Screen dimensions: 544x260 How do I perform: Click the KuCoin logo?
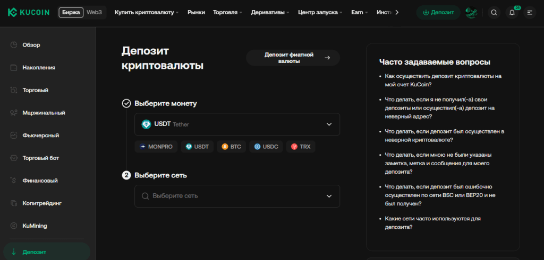[29, 13]
